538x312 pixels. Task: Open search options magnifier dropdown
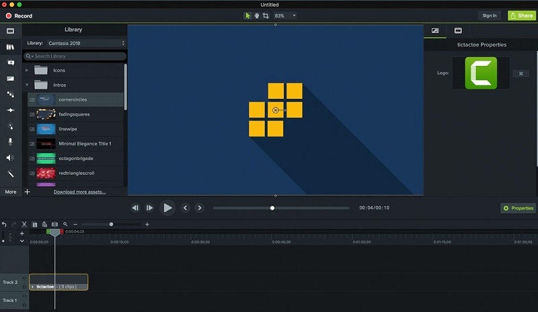point(29,56)
